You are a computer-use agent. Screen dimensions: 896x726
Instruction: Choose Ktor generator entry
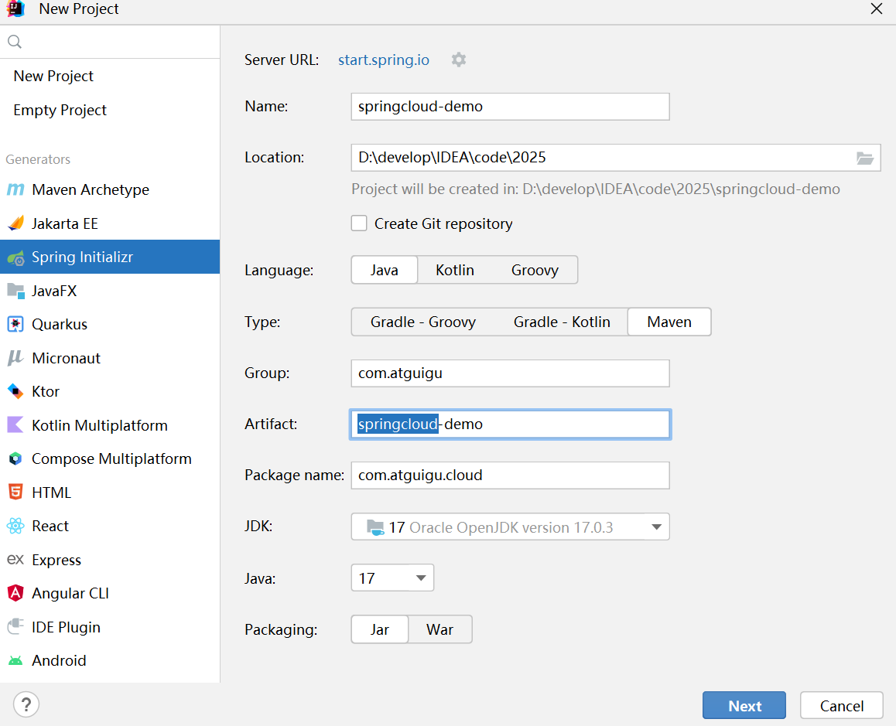tap(110, 391)
